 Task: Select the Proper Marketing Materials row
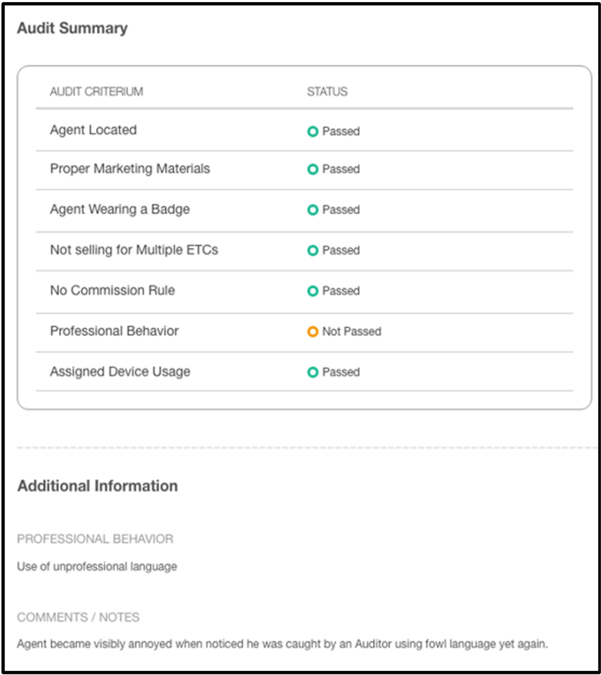click(x=304, y=170)
